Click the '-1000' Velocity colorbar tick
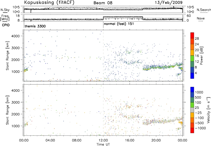 pos(200,128)
